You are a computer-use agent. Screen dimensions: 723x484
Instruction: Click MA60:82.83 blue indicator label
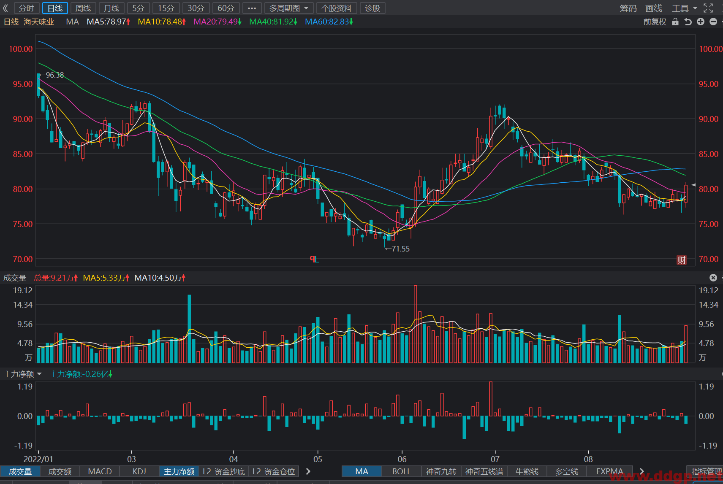point(329,22)
